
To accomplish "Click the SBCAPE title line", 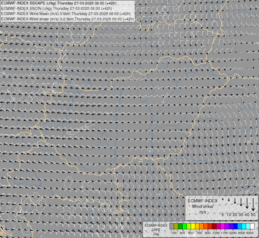I will click(59, 3).
